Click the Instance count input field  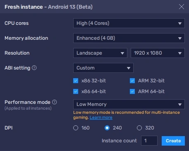149,141
